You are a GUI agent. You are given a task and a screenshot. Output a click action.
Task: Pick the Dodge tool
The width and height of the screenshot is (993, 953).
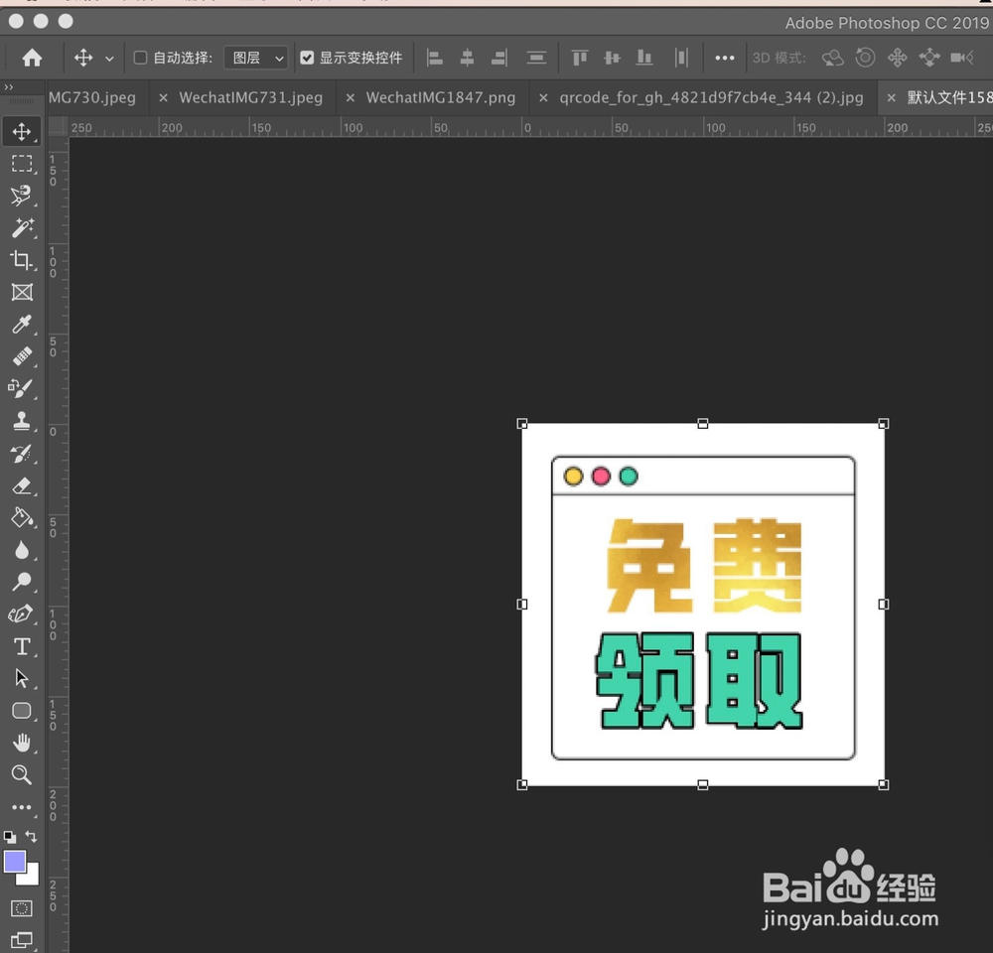click(22, 582)
